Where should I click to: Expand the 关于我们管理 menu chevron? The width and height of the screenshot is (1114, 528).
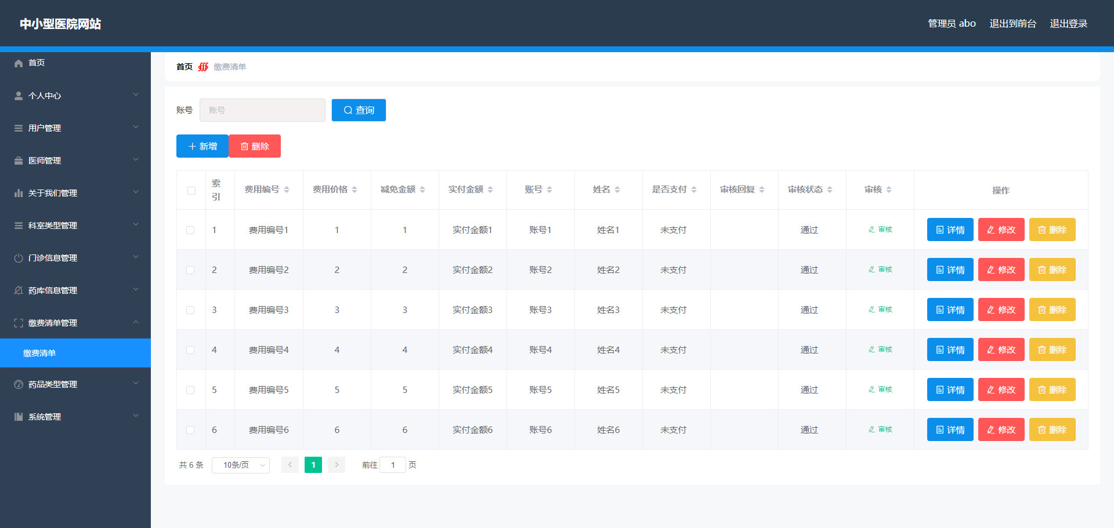pyautogui.click(x=136, y=192)
